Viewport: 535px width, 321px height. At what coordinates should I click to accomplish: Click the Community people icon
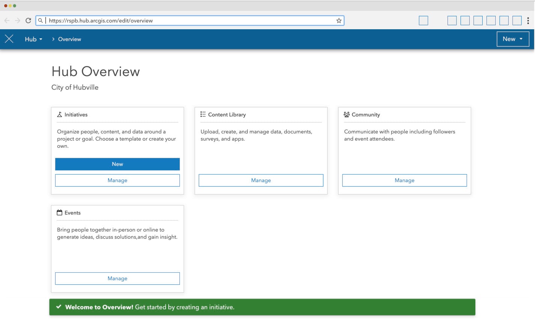[x=346, y=114]
